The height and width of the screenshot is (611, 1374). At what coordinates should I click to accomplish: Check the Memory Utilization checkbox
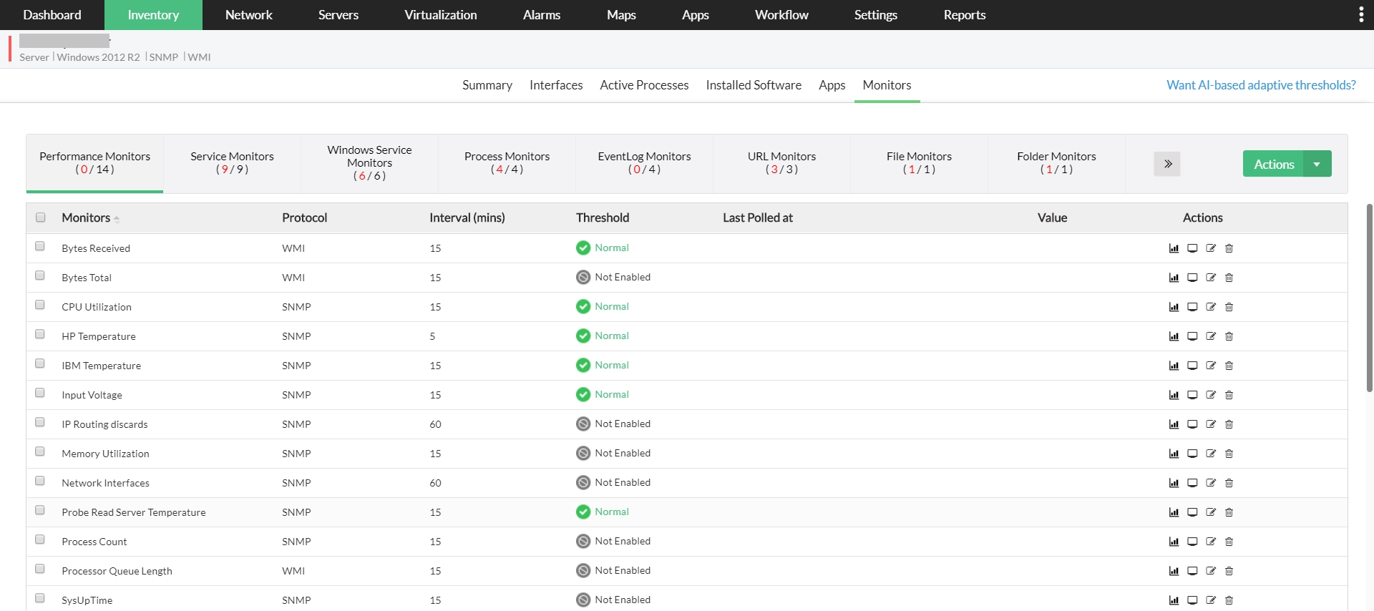coord(40,451)
